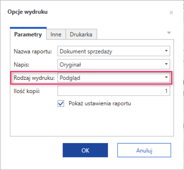This screenshot has height=170, width=184.
Task: Open the tab overflow arrow menu
Action: pos(169,33)
